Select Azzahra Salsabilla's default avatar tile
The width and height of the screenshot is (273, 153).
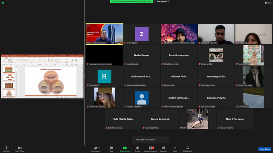142,98
